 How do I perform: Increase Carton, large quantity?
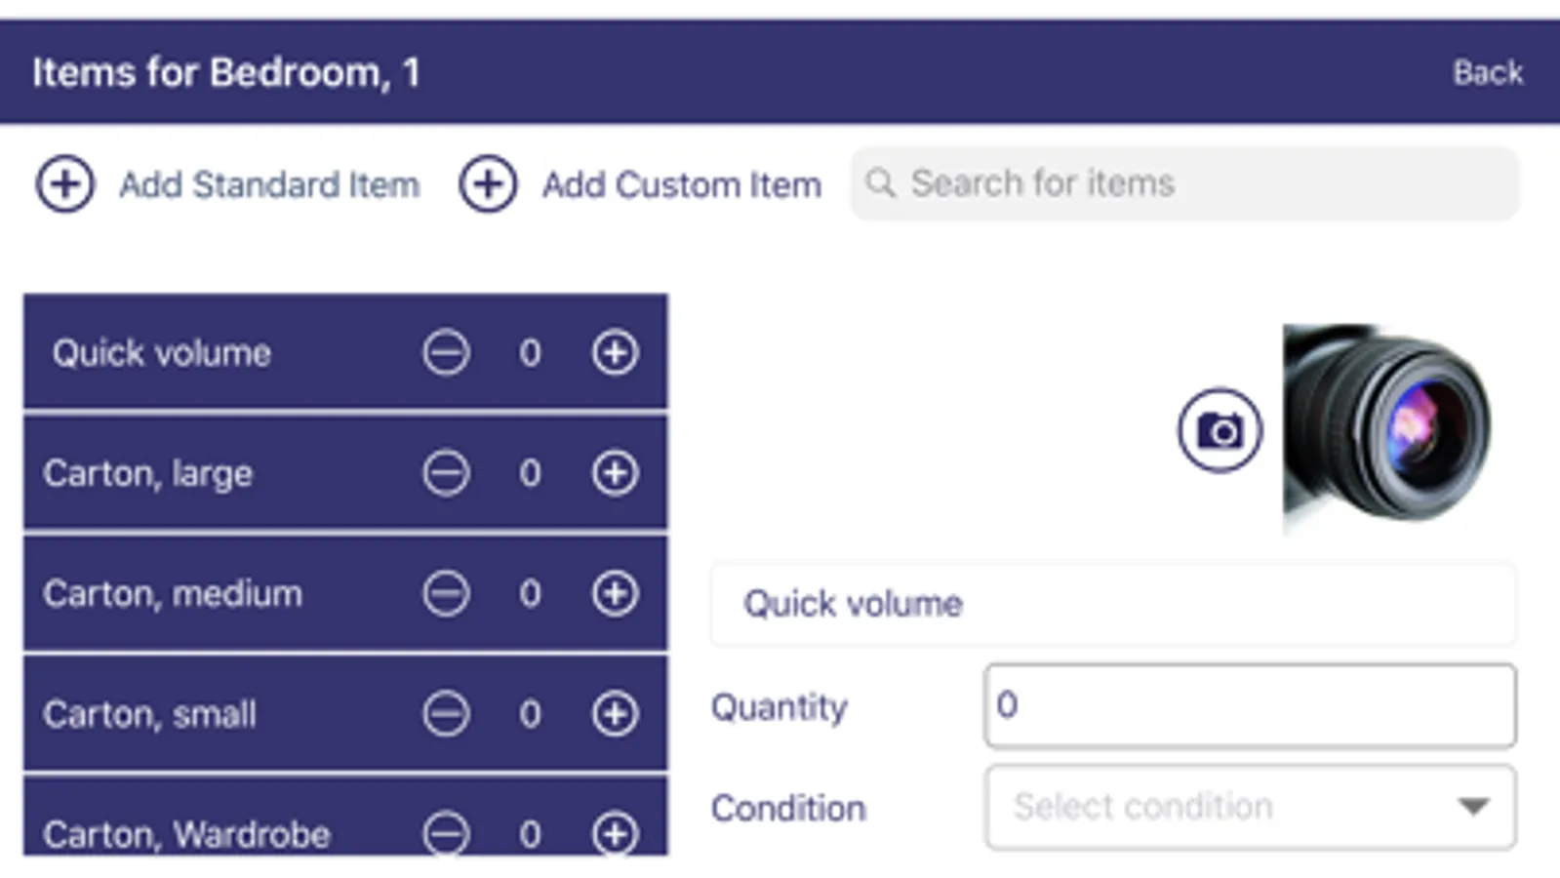click(x=615, y=473)
